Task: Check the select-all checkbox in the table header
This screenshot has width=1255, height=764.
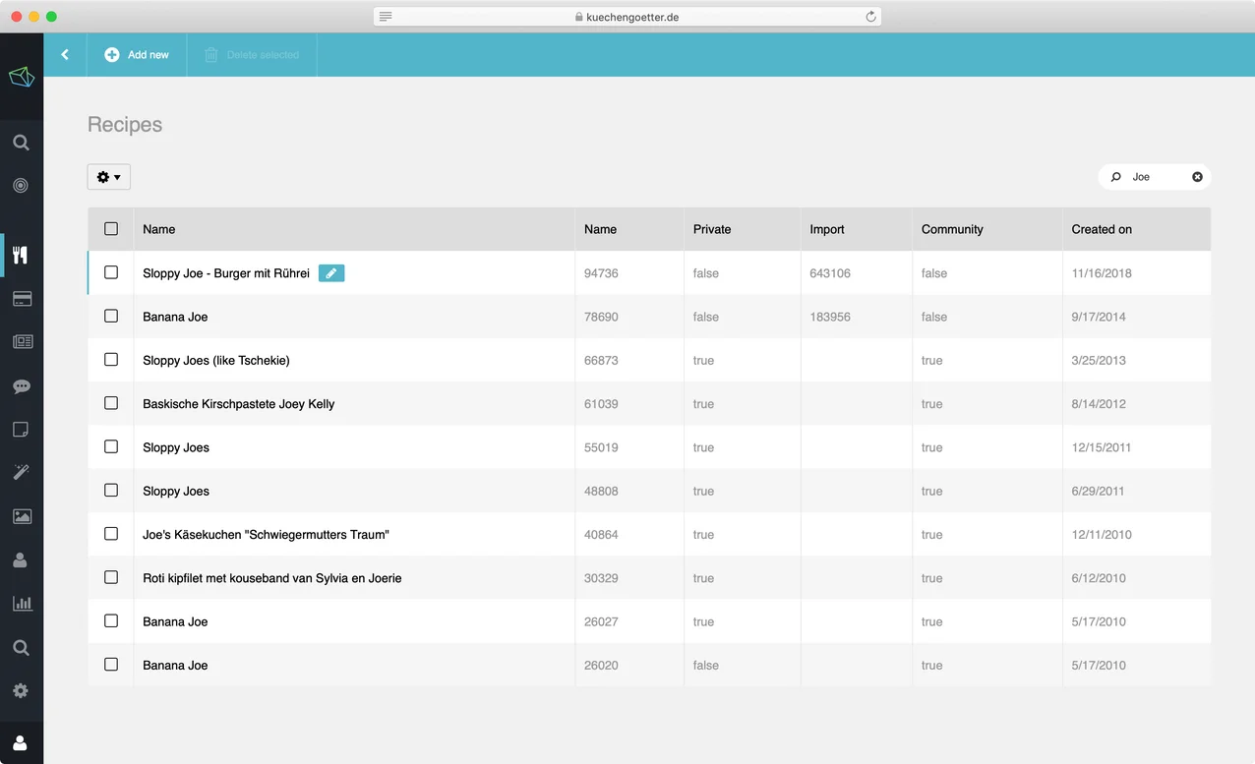Action: pyautogui.click(x=111, y=228)
